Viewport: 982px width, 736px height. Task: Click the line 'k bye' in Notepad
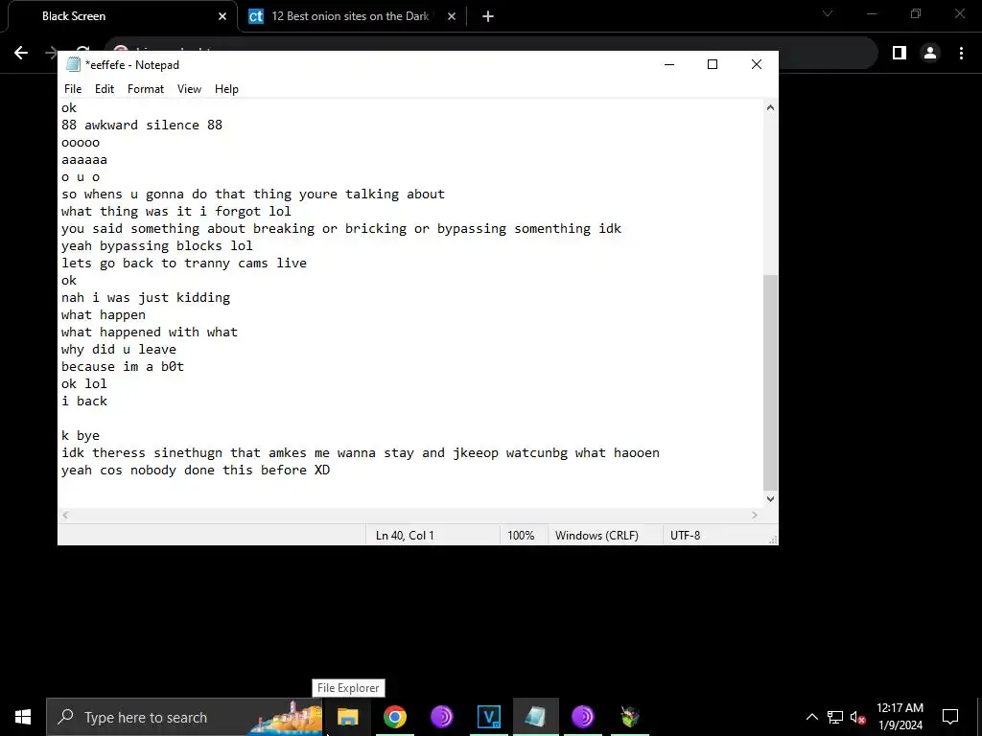point(81,435)
